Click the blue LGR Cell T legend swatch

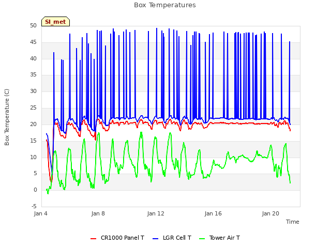tap(155, 239)
